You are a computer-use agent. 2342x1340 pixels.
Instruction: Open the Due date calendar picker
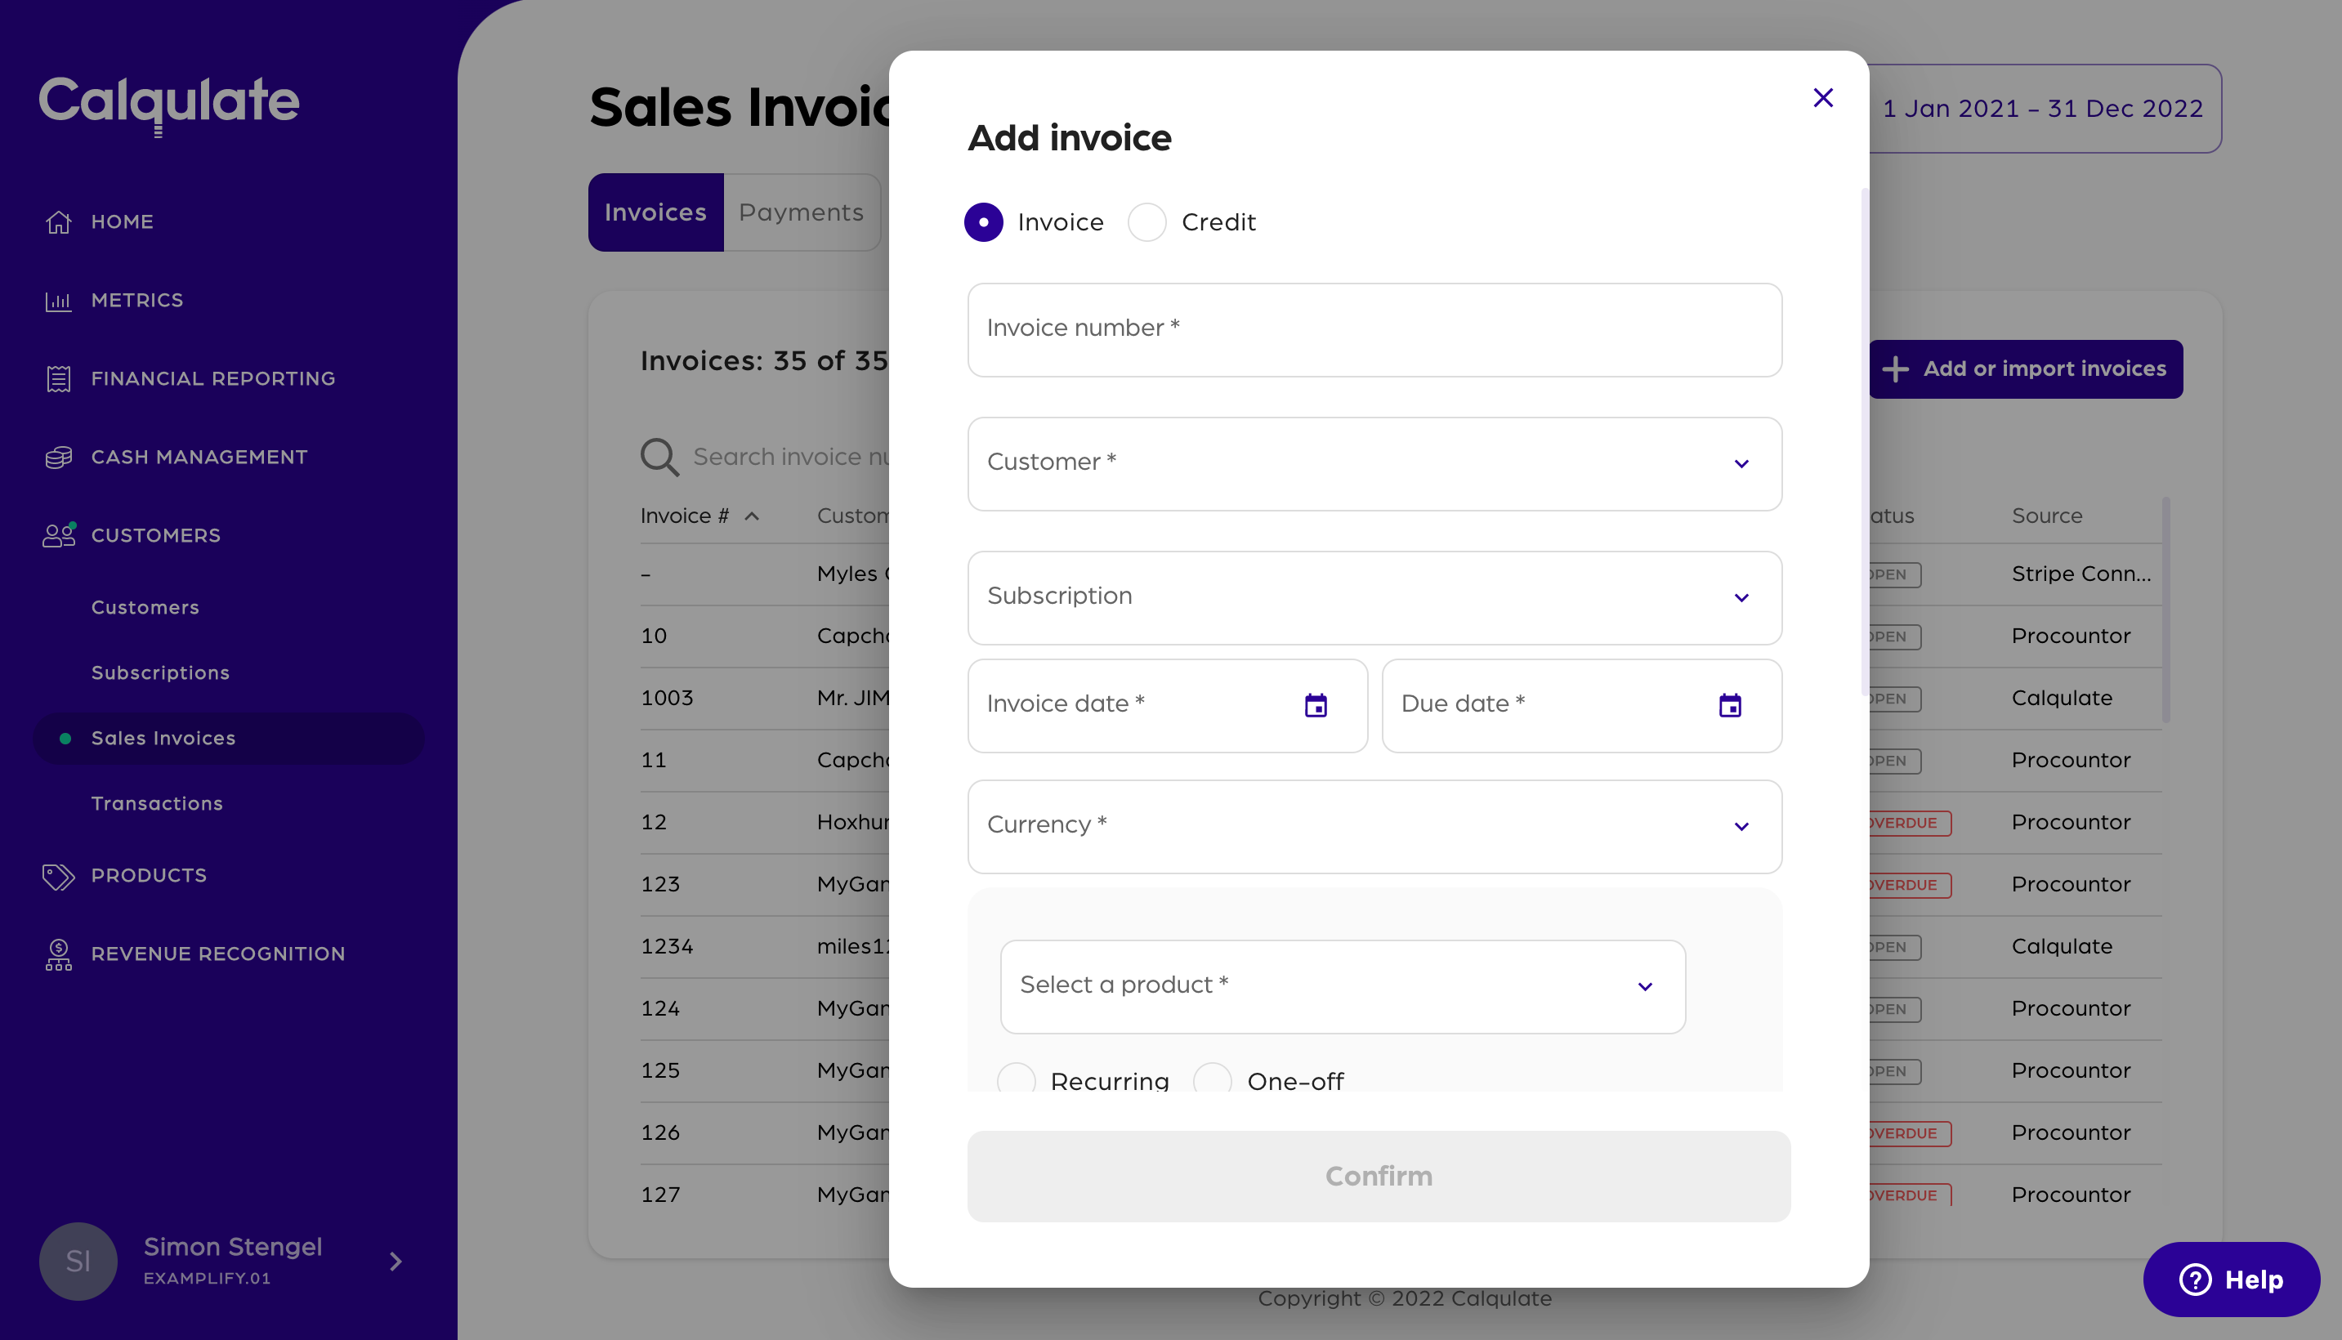point(1729,706)
